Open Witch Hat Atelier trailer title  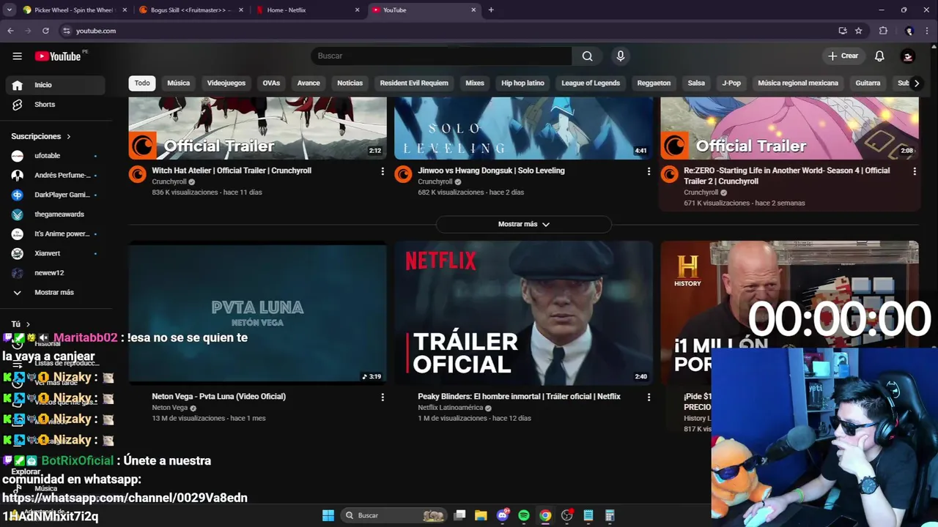click(x=232, y=171)
